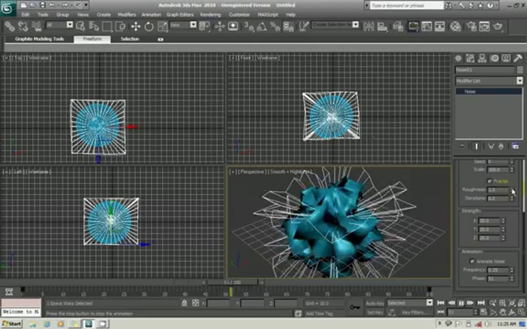Screen dimensions: 527x329
Task: Open the Edit menu
Action: 26,15
